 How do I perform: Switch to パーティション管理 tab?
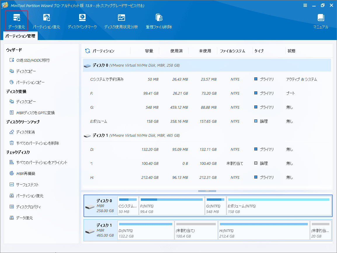(x=20, y=36)
